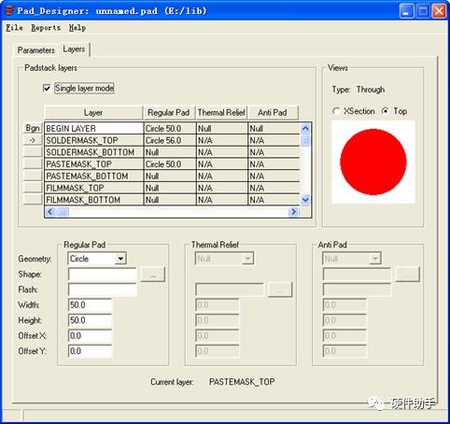Click Circle 56.0 regular pad cell
Viewport: 450px width, 424px height.
pyautogui.click(x=170, y=140)
